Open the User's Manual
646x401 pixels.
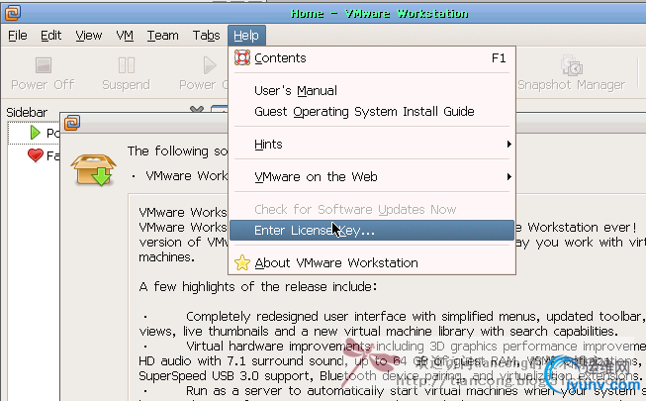tap(372, 91)
